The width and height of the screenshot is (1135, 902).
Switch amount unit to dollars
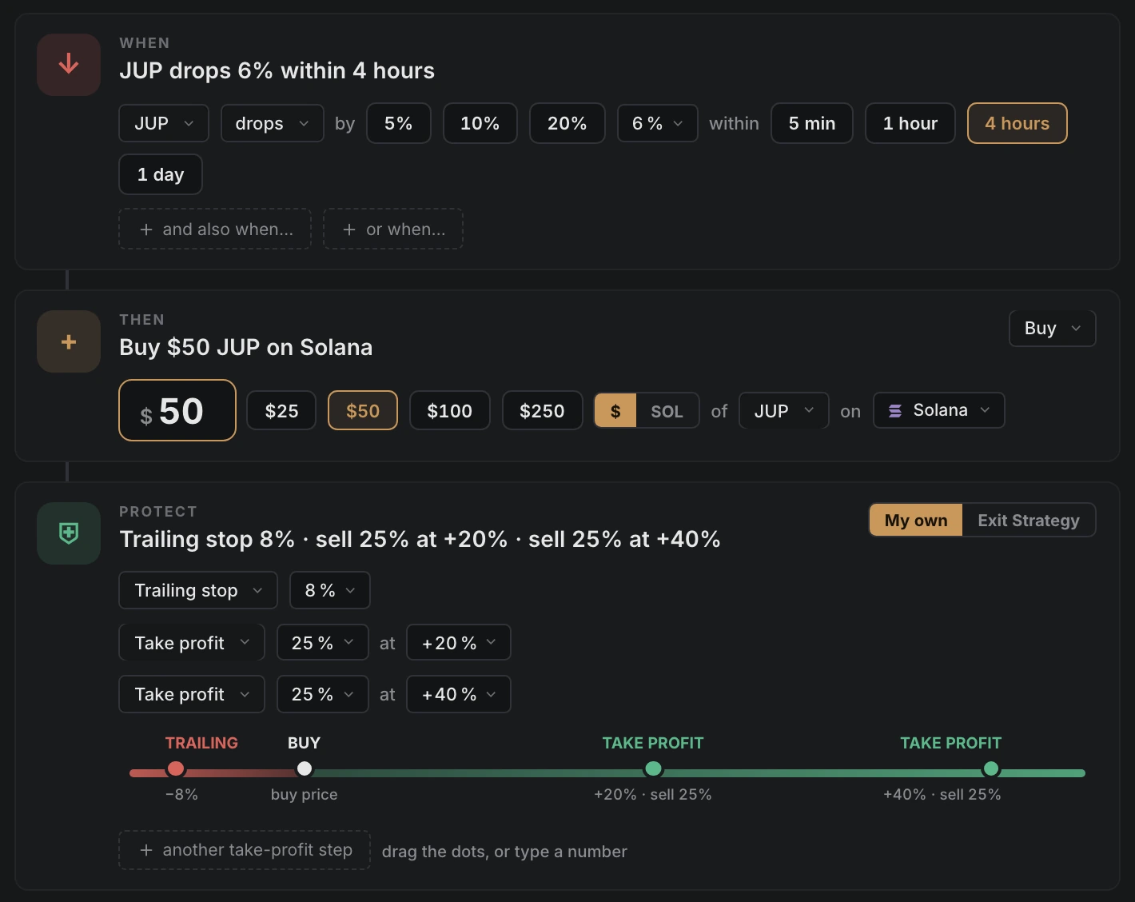tap(615, 410)
